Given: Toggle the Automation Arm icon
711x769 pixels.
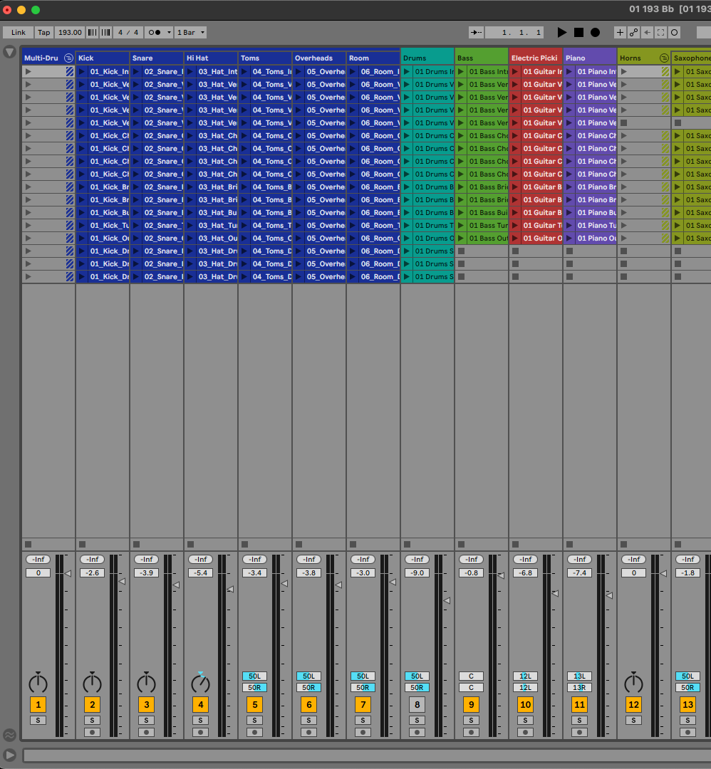Looking at the screenshot, I should [633, 32].
